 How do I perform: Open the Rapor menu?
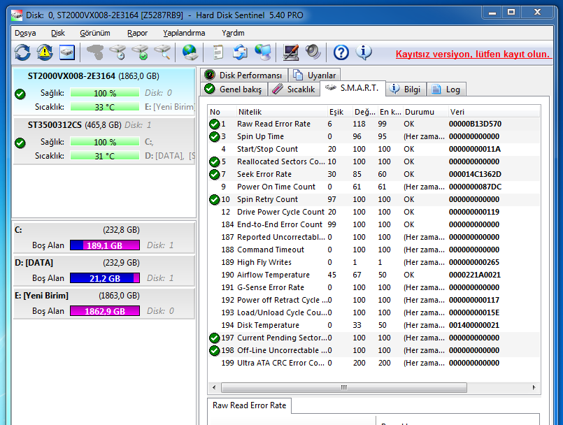point(137,33)
